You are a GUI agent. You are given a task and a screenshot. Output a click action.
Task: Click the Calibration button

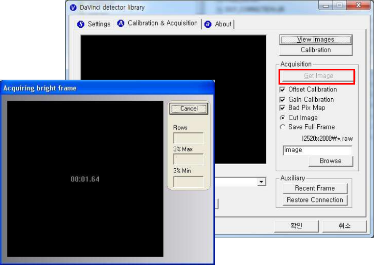[316, 50]
